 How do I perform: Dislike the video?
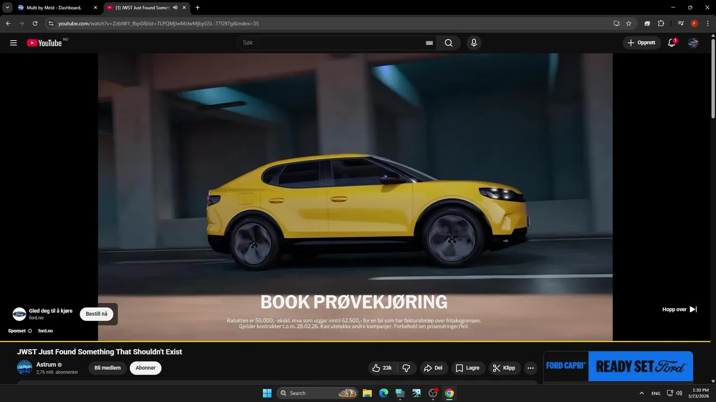(406, 368)
